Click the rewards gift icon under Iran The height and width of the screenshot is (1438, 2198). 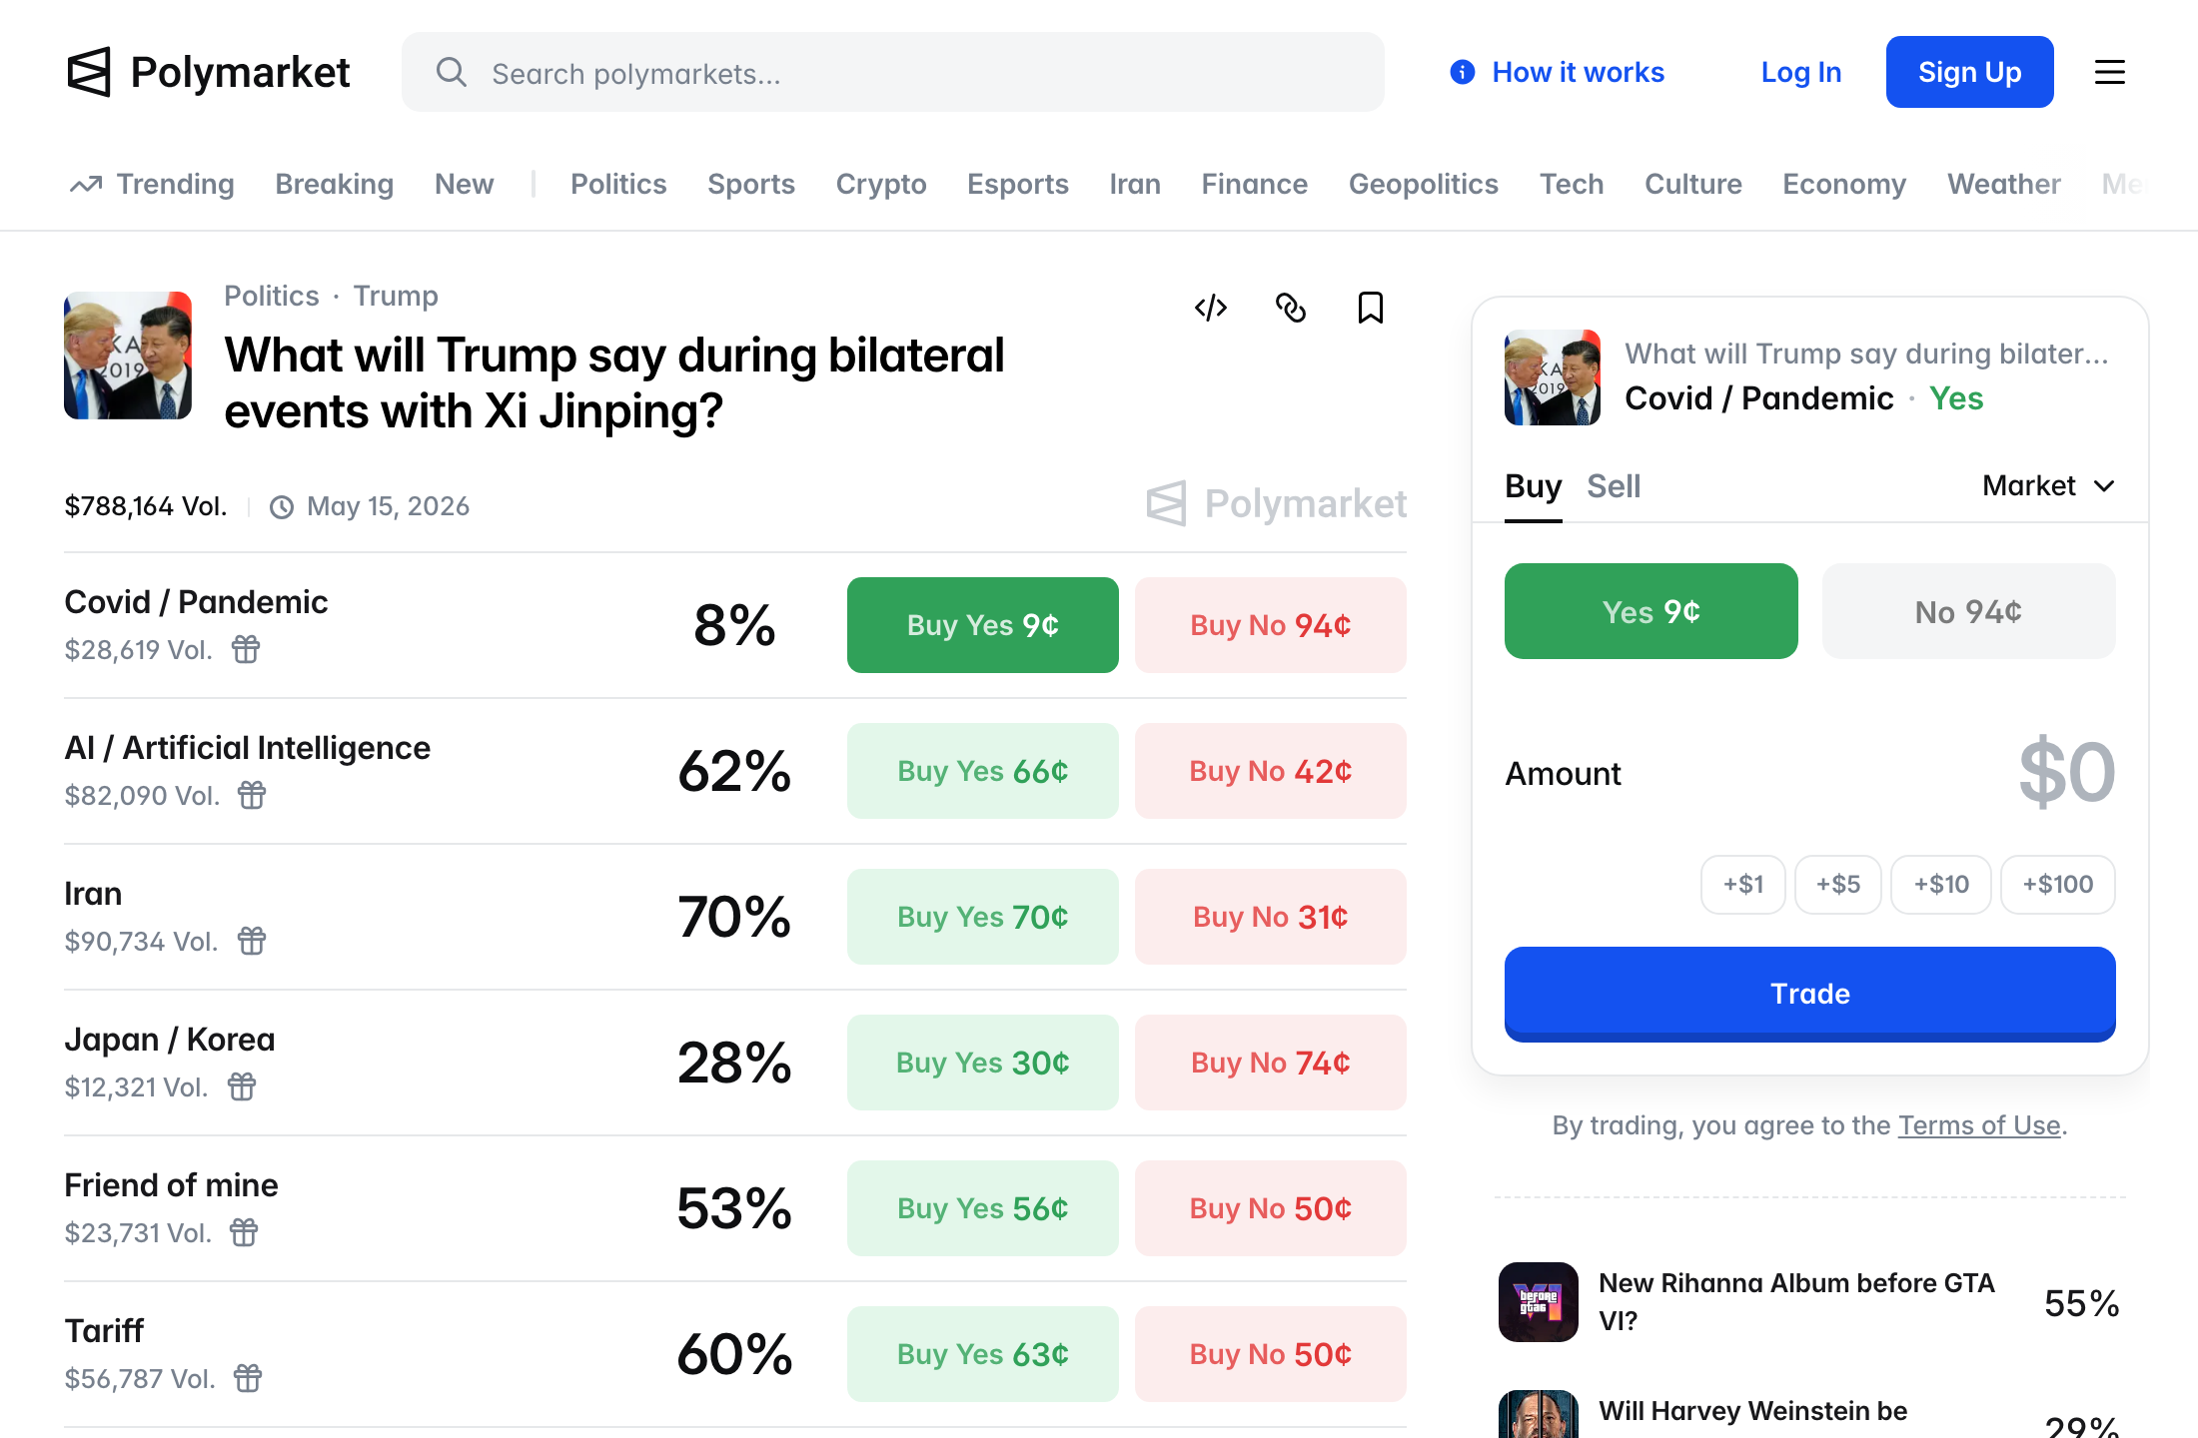252,942
